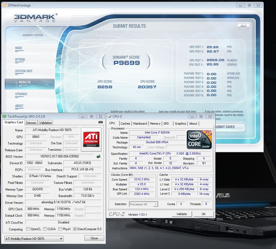This screenshot has width=276, height=249.
Task: Click the Close button in GPU-Z
Action: point(94,238)
